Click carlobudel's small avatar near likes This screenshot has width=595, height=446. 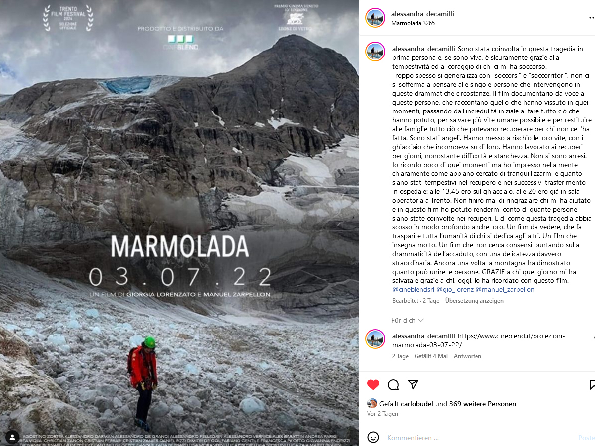click(x=372, y=404)
